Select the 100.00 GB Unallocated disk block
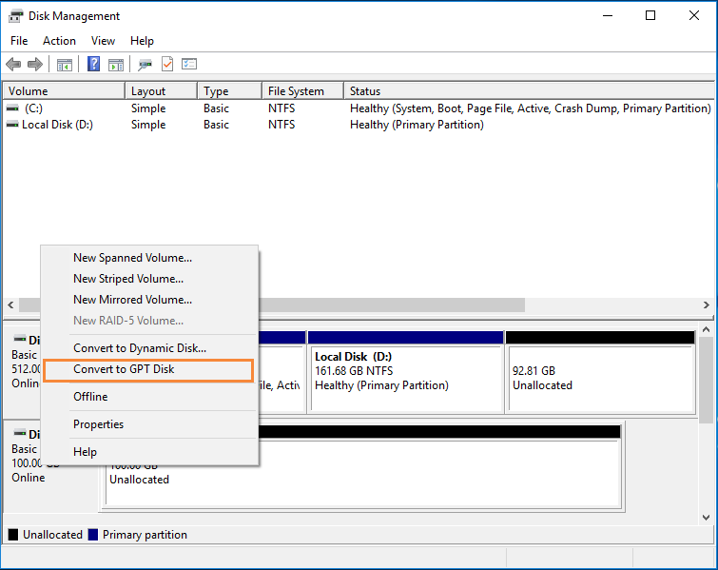 (x=361, y=467)
